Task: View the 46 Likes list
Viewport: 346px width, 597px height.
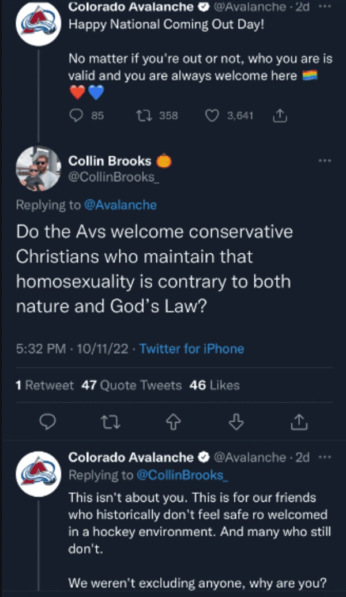Action: pos(215,385)
